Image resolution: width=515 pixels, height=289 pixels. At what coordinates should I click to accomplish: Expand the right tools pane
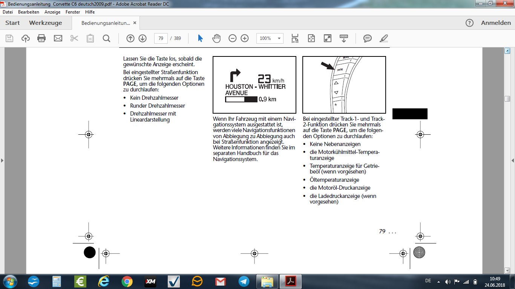[x=513, y=161]
